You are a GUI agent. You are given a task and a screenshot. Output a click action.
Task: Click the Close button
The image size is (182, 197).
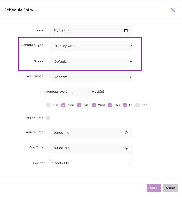click(x=170, y=188)
